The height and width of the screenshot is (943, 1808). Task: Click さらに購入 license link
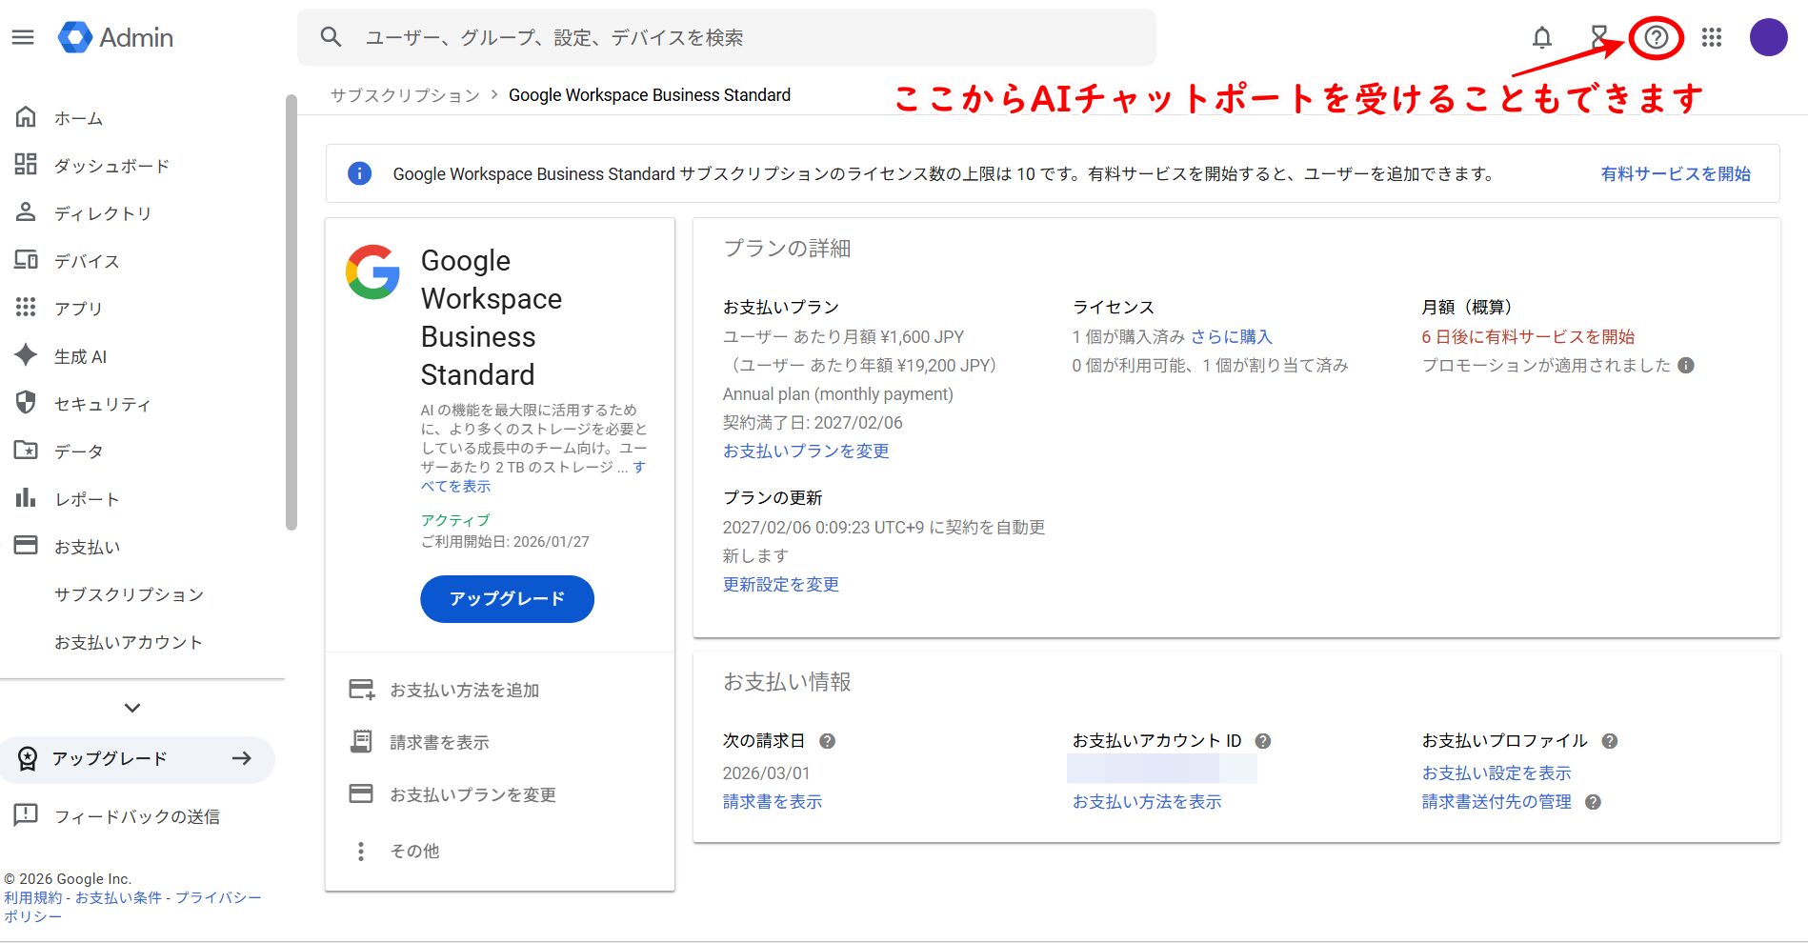click(1231, 337)
